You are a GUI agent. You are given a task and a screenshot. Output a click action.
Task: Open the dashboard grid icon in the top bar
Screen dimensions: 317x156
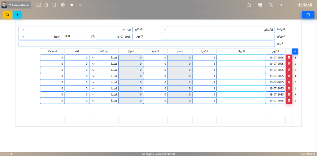38,5
